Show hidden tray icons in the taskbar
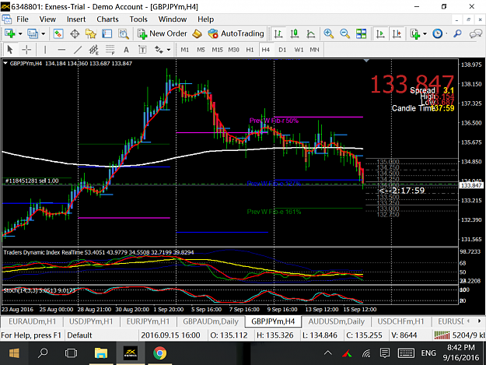The height and width of the screenshot is (365, 486). (327, 353)
